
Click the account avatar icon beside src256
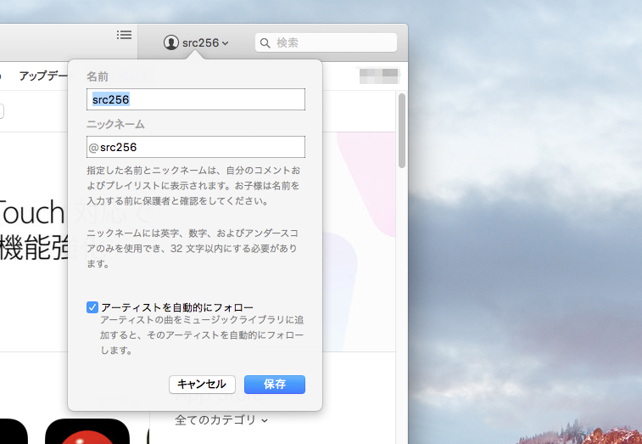171,42
